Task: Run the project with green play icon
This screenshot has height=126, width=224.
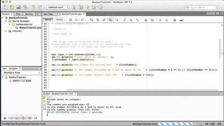Action: [88, 7]
